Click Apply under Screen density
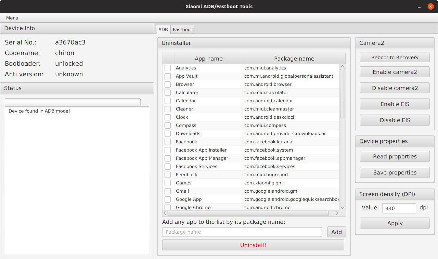This screenshot has height=259, width=438. [x=395, y=223]
